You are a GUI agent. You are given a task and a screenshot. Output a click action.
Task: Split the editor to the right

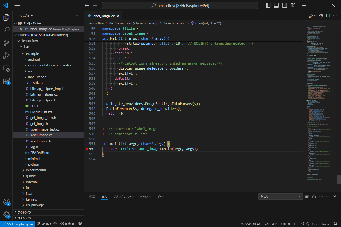tap(328, 16)
